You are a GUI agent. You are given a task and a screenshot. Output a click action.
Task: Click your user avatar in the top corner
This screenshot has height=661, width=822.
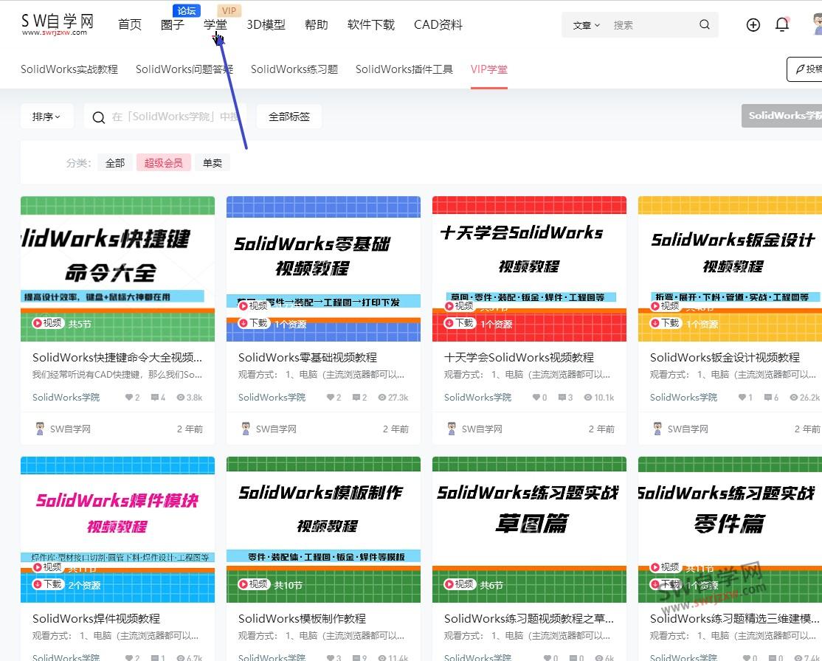pos(815,24)
